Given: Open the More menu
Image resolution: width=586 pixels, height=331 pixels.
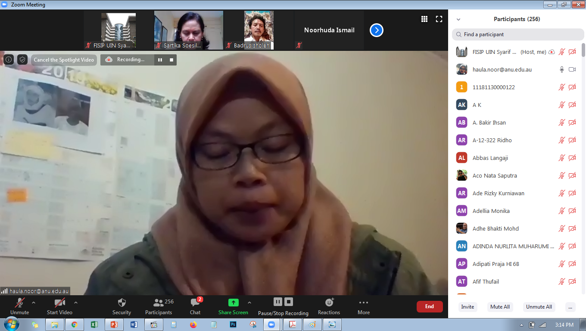Looking at the screenshot, I should click(363, 306).
